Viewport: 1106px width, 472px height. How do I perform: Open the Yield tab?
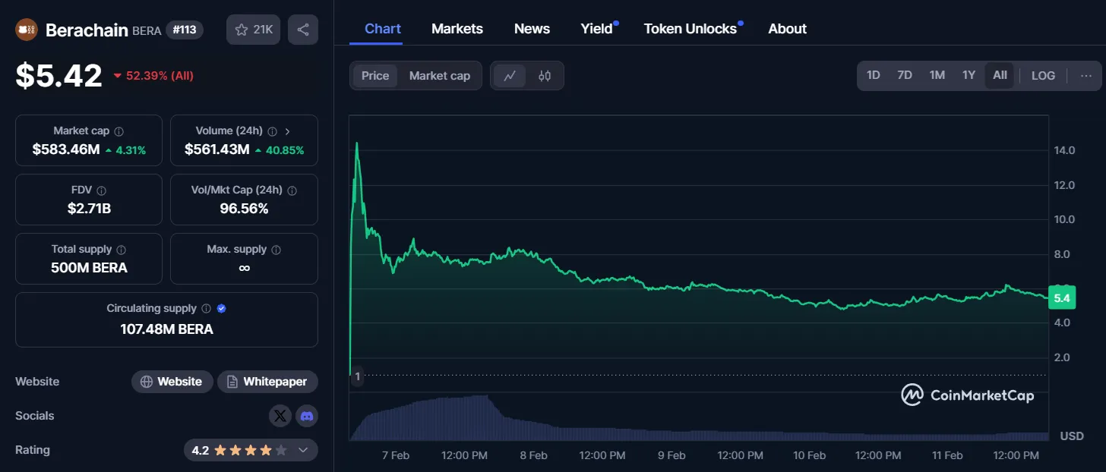click(x=597, y=29)
